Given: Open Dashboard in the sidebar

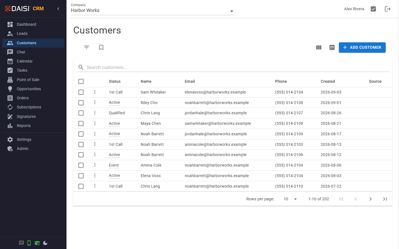Looking at the screenshot, I should coord(33,24).
